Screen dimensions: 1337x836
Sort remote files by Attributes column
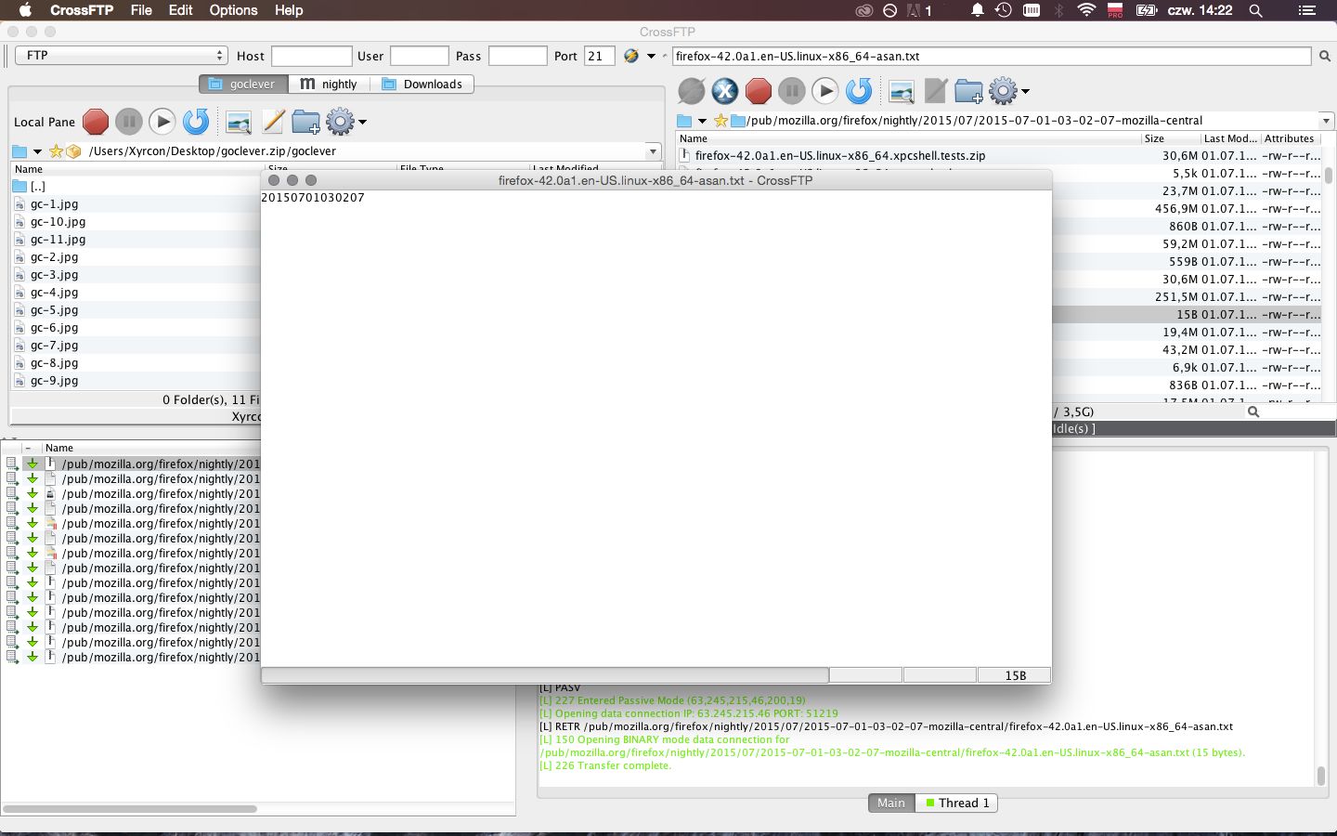[x=1291, y=138]
